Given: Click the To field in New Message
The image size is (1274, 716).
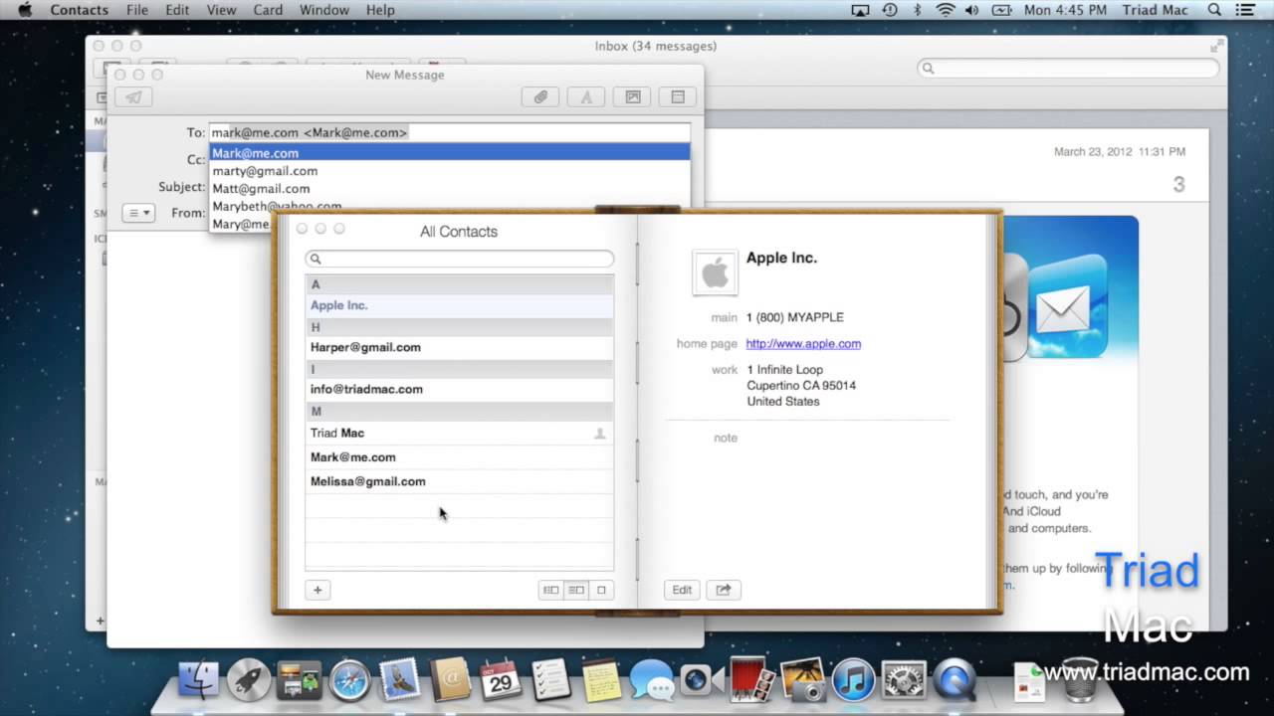Looking at the screenshot, I should pos(449,132).
